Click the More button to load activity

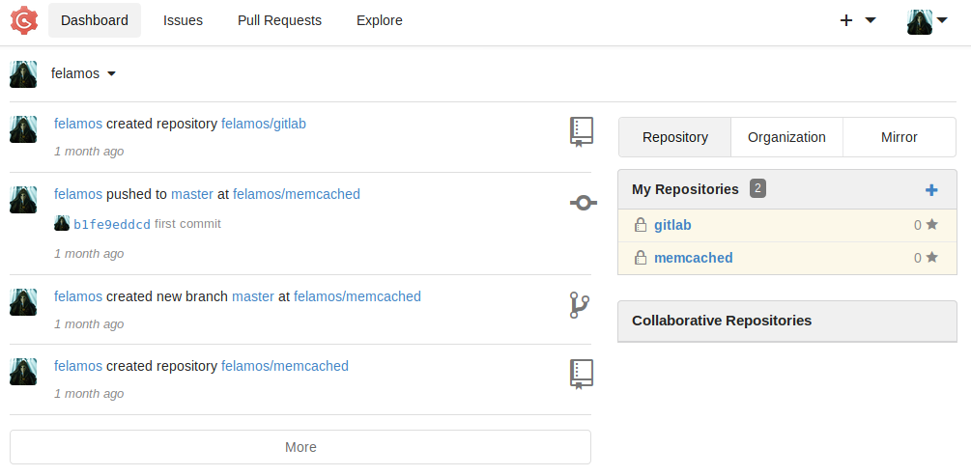(x=300, y=447)
